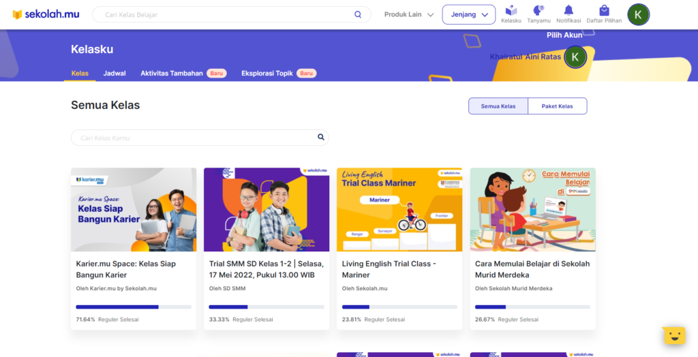This screenshot has width=698, height=357.
Task: Open Tanyamu question icon
Action: pyautogui.click(x=538, y=14)
